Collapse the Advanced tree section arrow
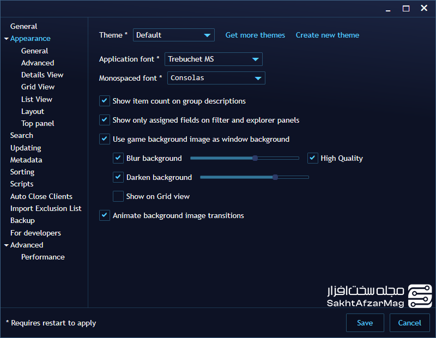 [7, 245]
